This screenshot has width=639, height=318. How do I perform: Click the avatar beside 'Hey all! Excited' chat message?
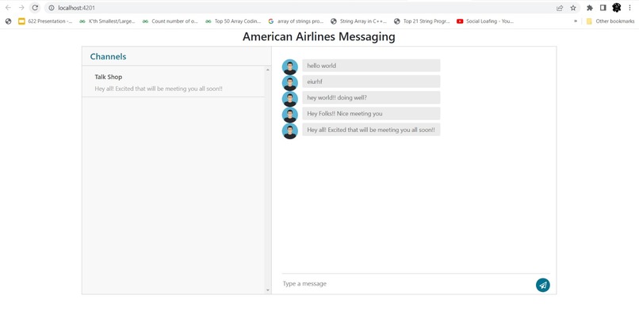(x=289, y=131)
